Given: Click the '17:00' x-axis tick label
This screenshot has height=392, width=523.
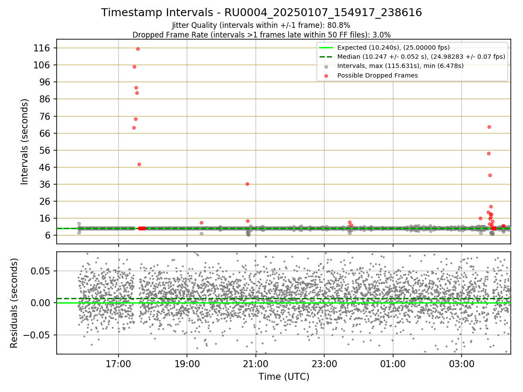Looking at the screenshot, I should (x=119, y=363).
